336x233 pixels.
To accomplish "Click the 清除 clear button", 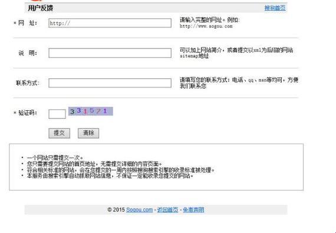I will [88, 133].
